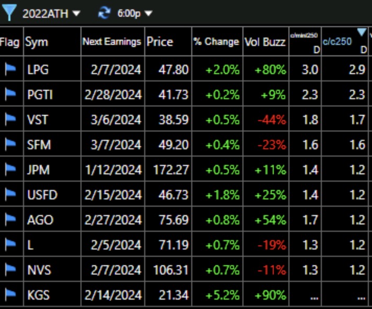Select the JPM symbol
The height and width of the screenshot is (309, 372).
tap(39, 170)
